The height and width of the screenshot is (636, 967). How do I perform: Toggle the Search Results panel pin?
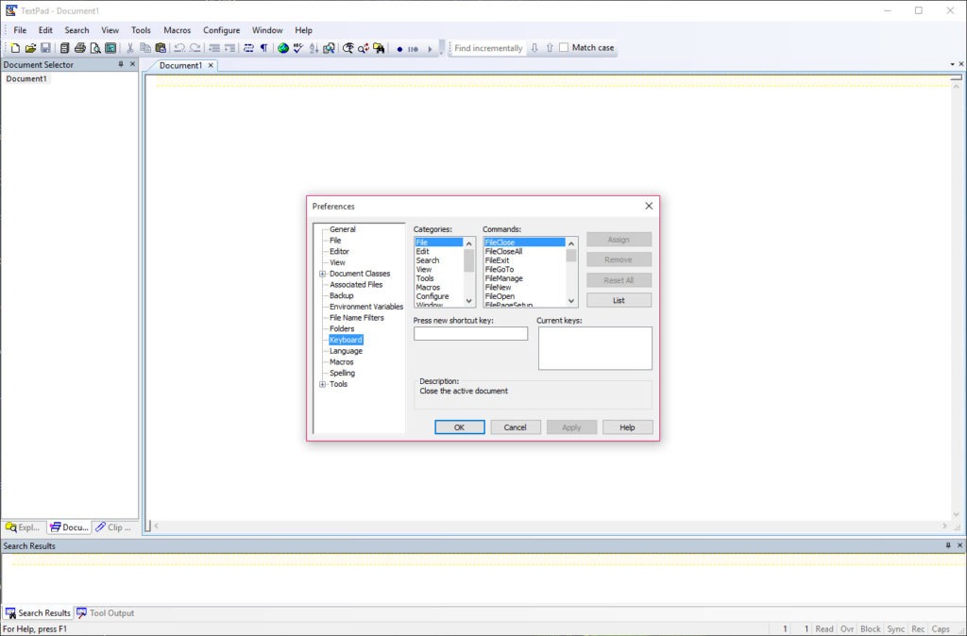(x=947, y=545)
